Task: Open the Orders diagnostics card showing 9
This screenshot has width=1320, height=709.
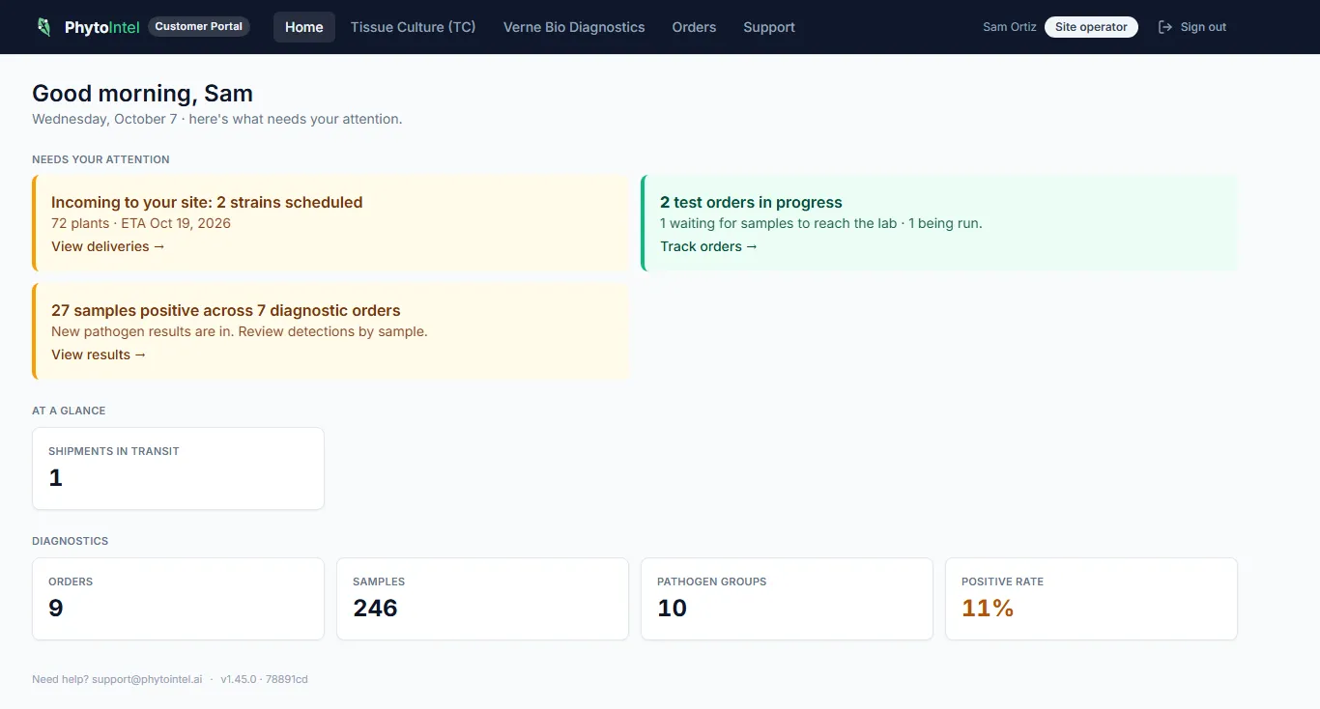Action: tap(178, 599)
